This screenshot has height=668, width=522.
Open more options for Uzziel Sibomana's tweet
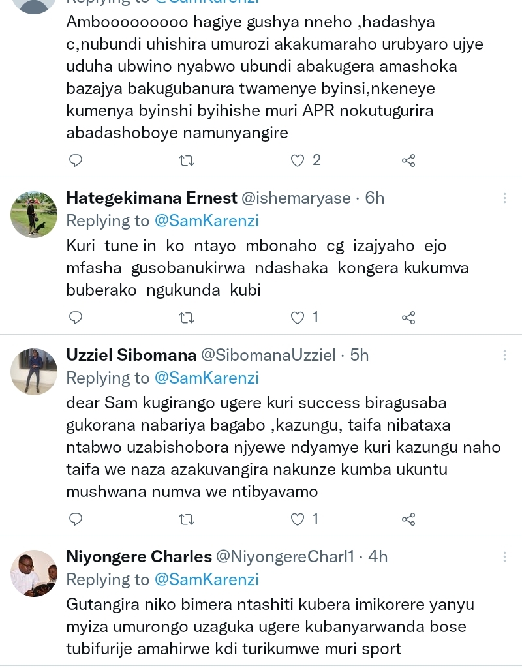coord(504,355)
